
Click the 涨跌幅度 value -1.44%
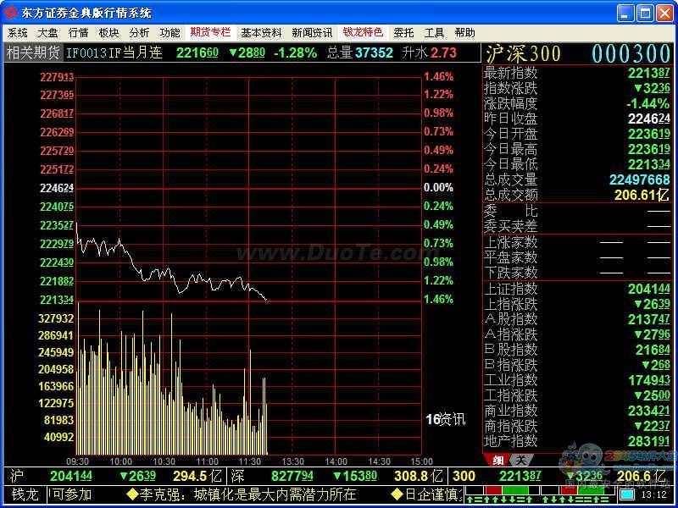(648, 103)
